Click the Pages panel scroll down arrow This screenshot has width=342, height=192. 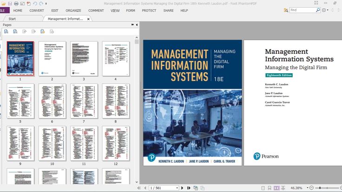pos(137,182)
